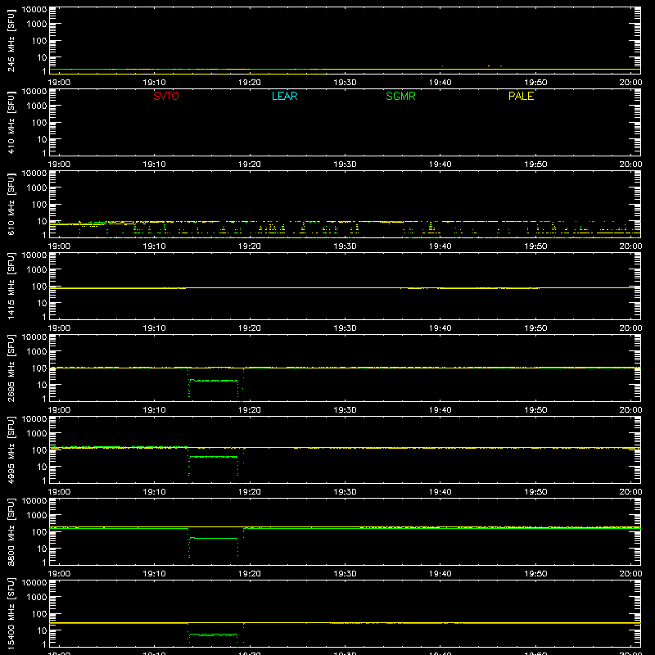Click 20:00 tick under the 245 MHz plot
This screenshot has height=655, width=655.
630,83
